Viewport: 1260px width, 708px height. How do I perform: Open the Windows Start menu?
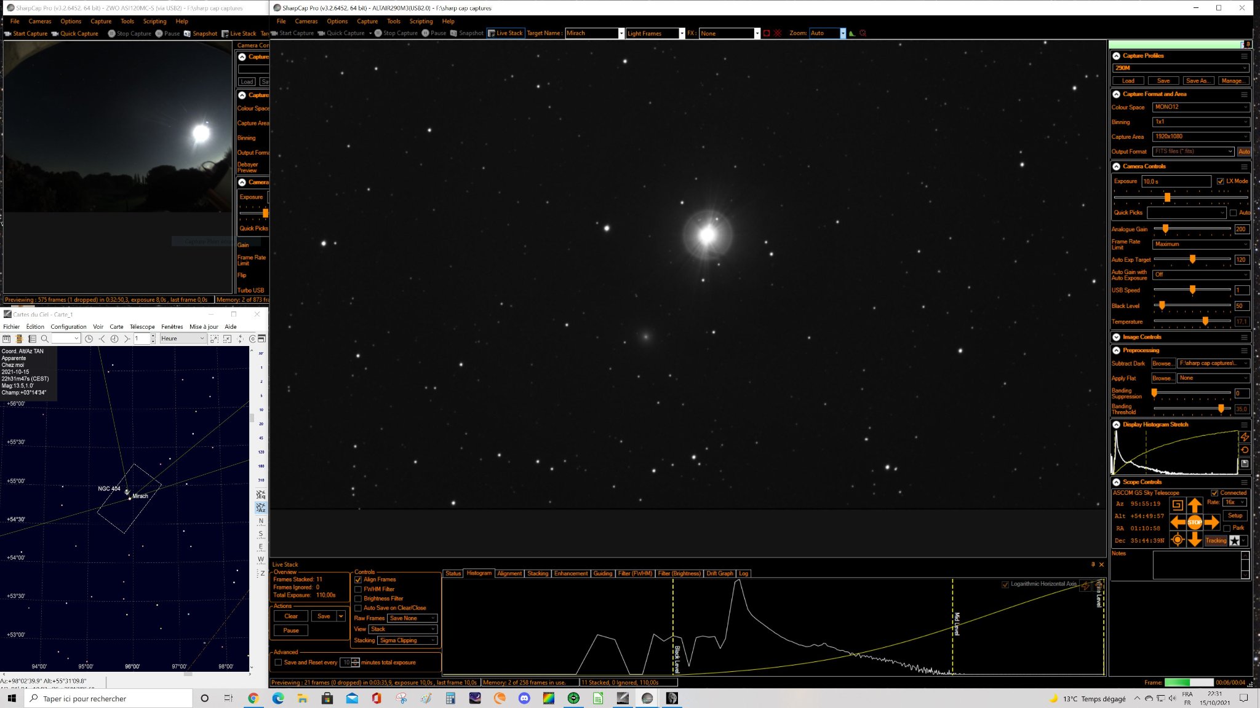tap(11, 698)
